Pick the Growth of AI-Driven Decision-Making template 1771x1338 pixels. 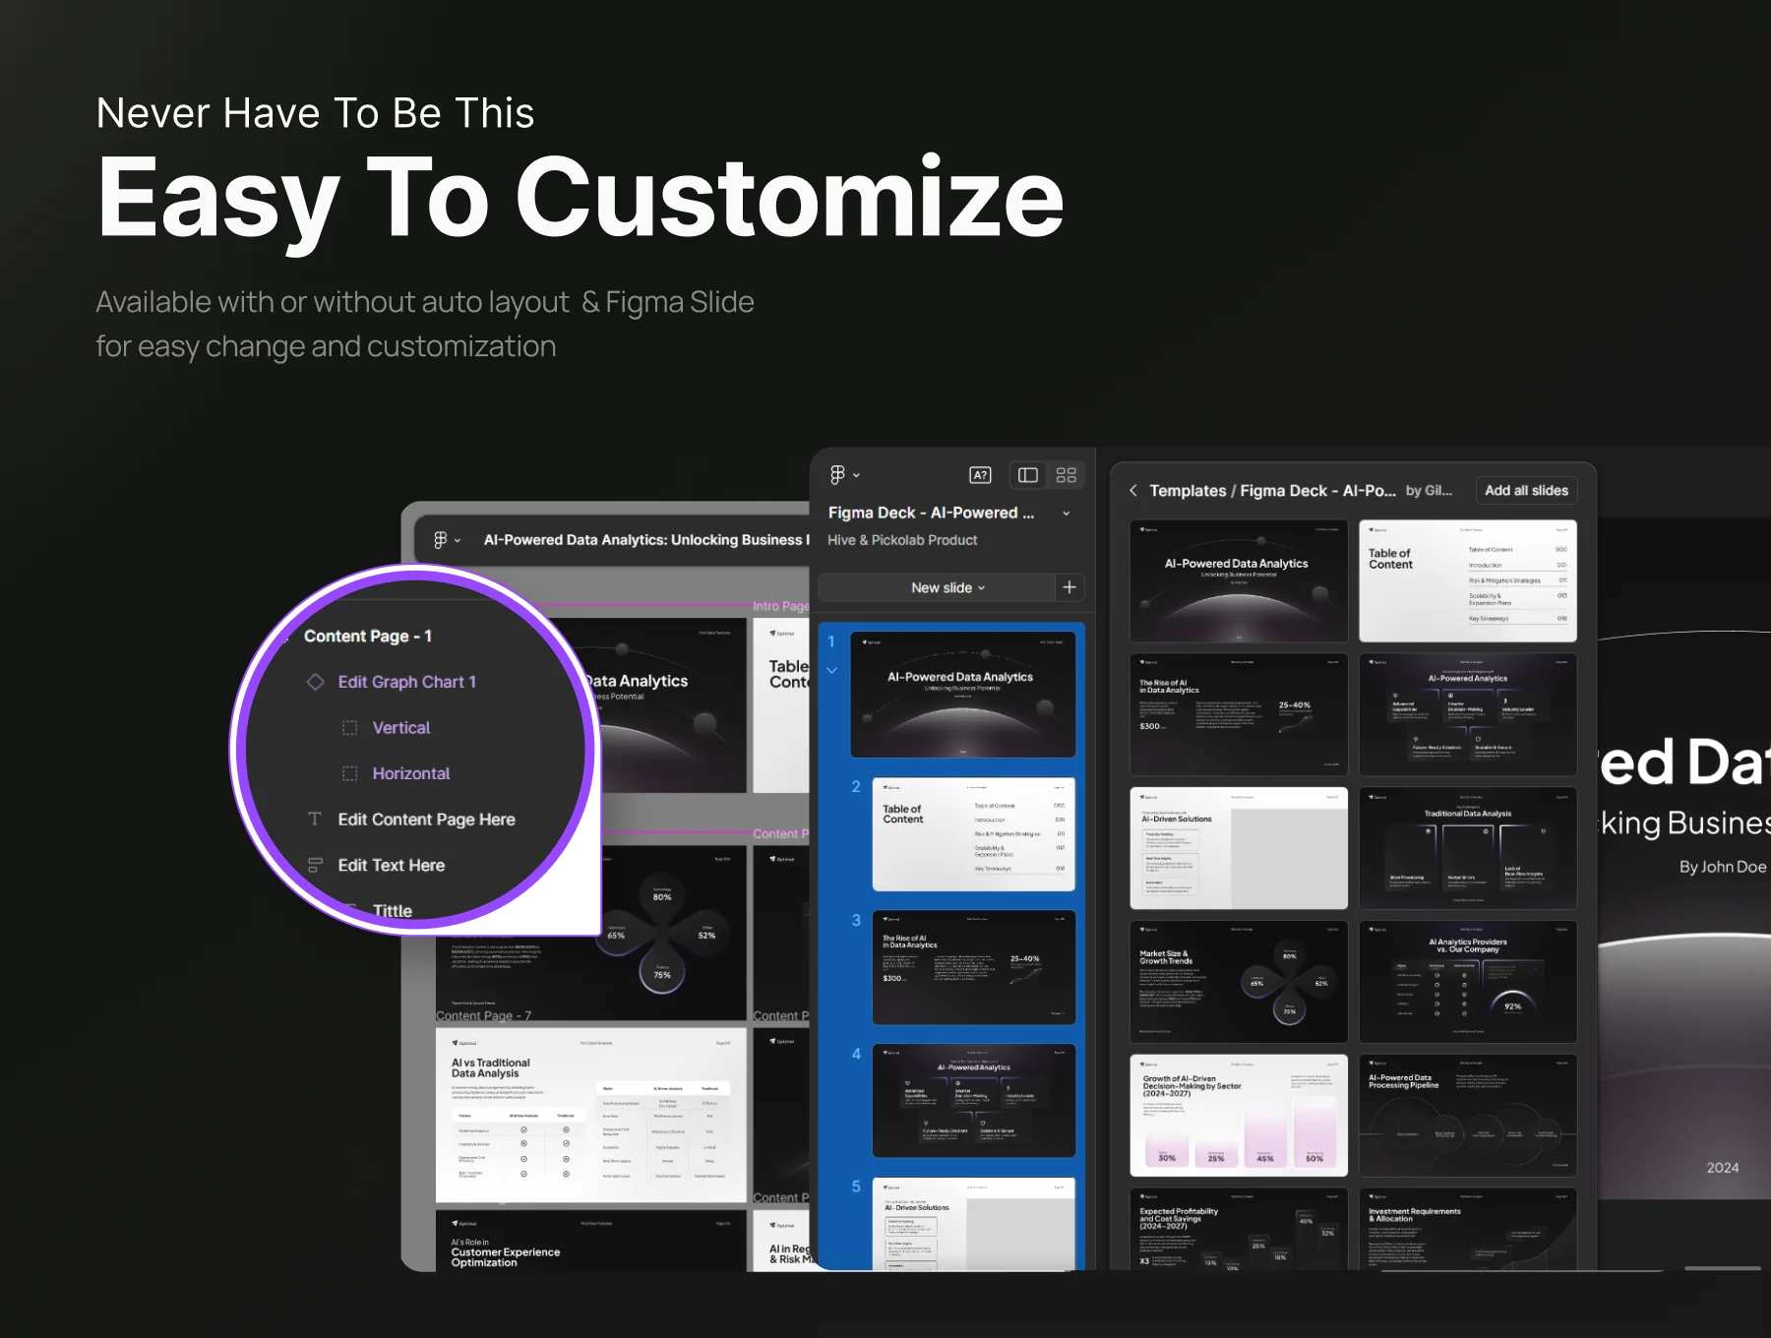1239,1116
